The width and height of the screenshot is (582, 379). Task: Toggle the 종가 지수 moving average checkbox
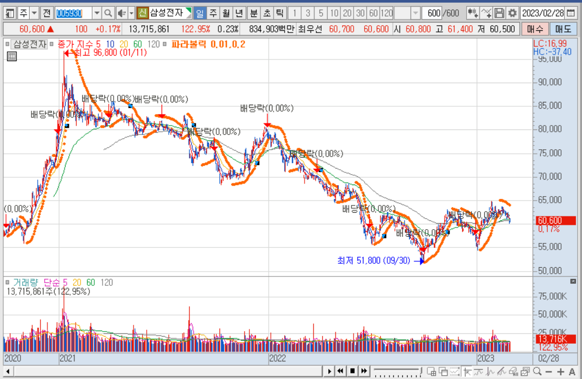52,45
